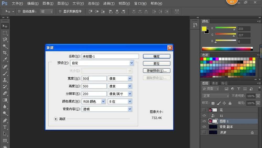
Task: Switch to the 通道 tab
Action: pos(215,83)
